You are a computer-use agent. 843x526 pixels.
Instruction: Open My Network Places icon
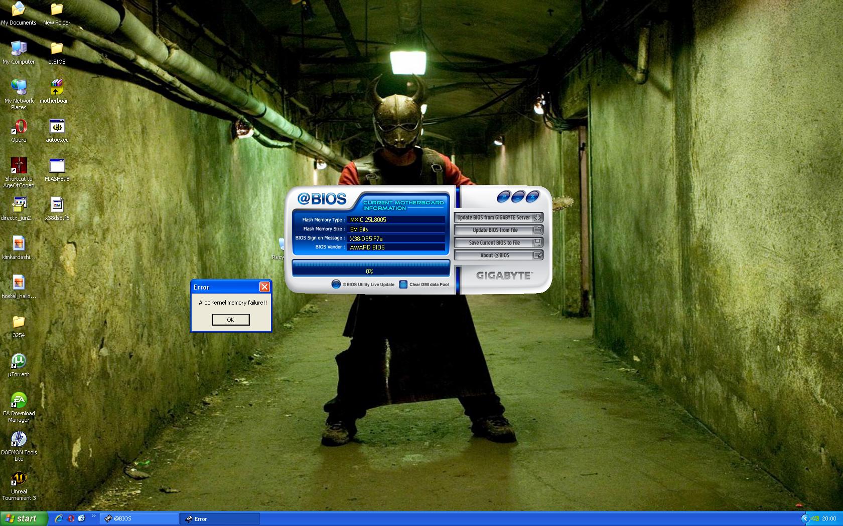click(19, 95)
